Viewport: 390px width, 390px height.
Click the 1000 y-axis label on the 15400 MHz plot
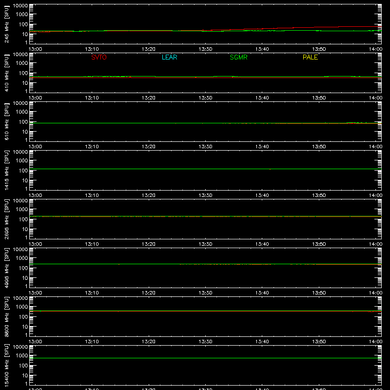22,356
